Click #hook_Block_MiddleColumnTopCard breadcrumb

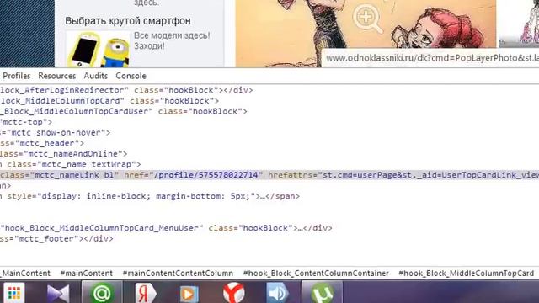tap(466, 274)
